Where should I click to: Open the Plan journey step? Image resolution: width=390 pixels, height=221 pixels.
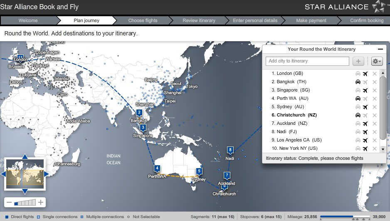pyautogui.click(x=86, y=20)
